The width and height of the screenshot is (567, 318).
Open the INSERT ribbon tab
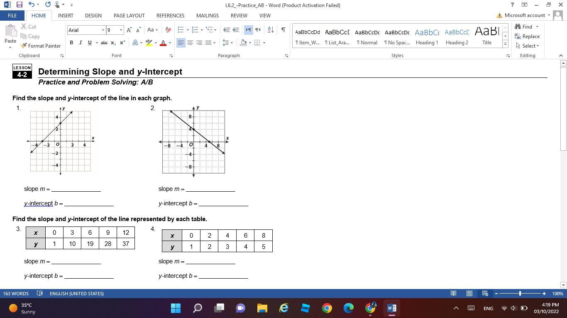[x=66, y=15]
